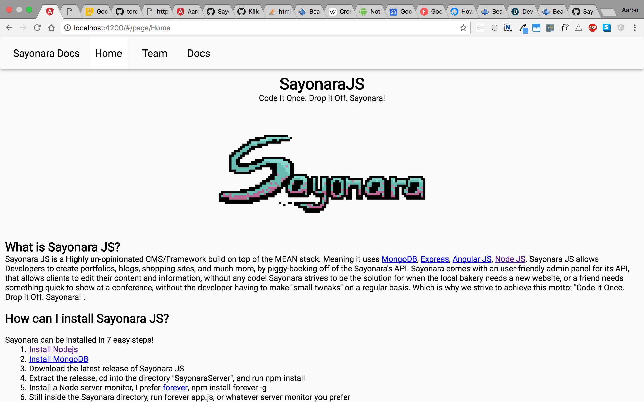Follow the MongoDB link
Screen dimensions: 644x402
click(x=399, y=259)
